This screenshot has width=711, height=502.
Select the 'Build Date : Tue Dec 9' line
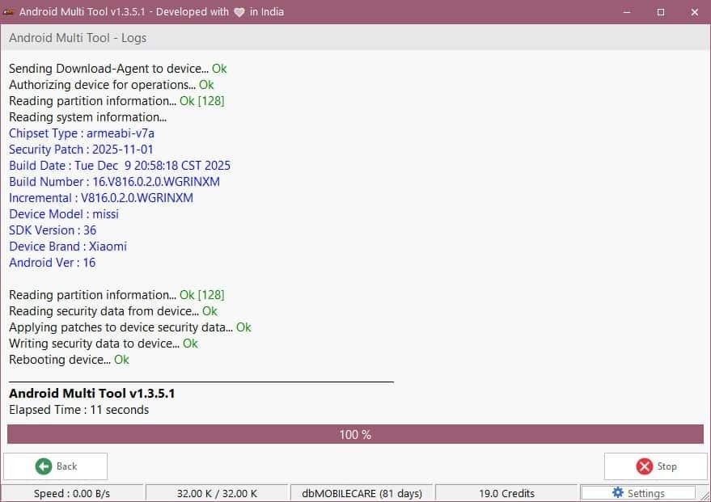pyautogui.click(x=120, y=166)
